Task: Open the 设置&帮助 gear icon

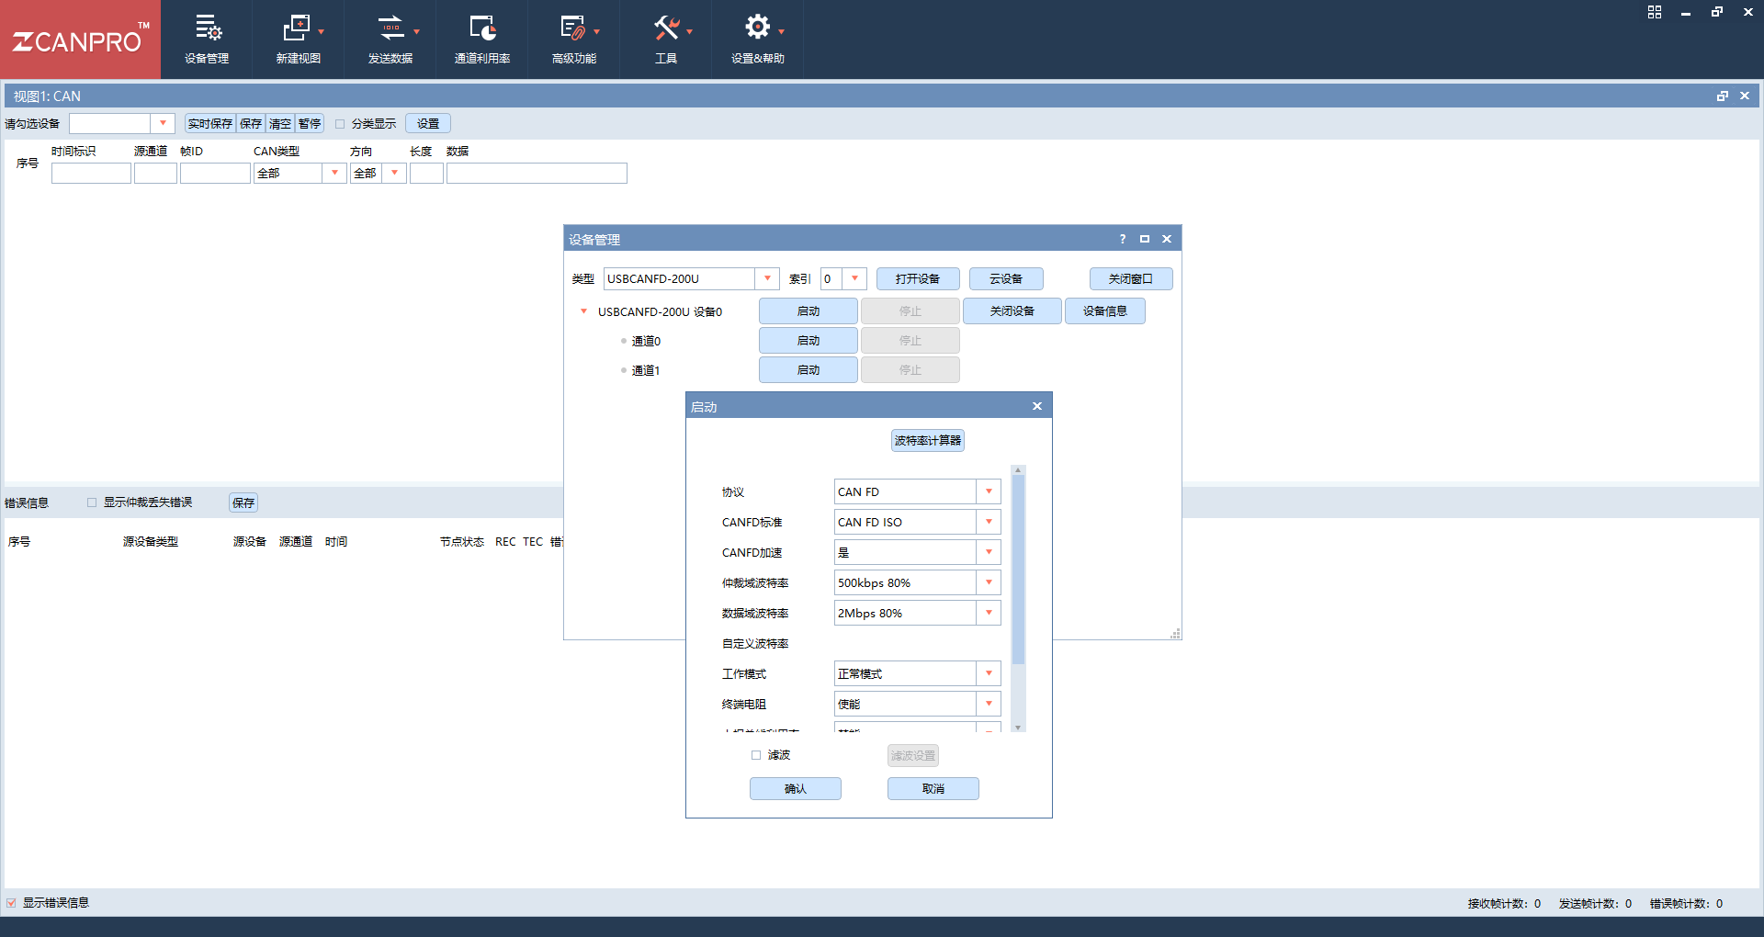Action: pos(757,28)
